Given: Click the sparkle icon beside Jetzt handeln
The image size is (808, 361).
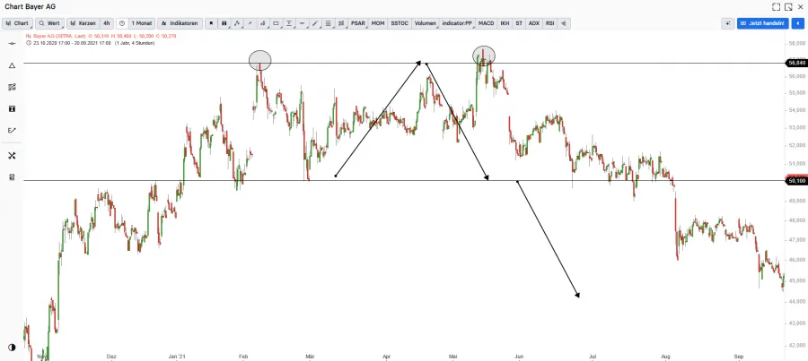Looking at the screenshot, I should click(x=727, y=23).
